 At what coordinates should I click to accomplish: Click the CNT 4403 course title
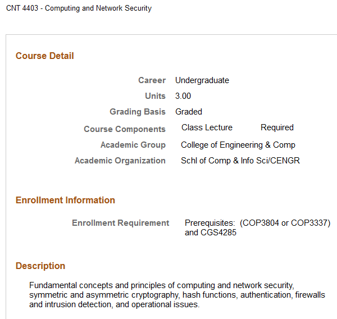point(79,8)
